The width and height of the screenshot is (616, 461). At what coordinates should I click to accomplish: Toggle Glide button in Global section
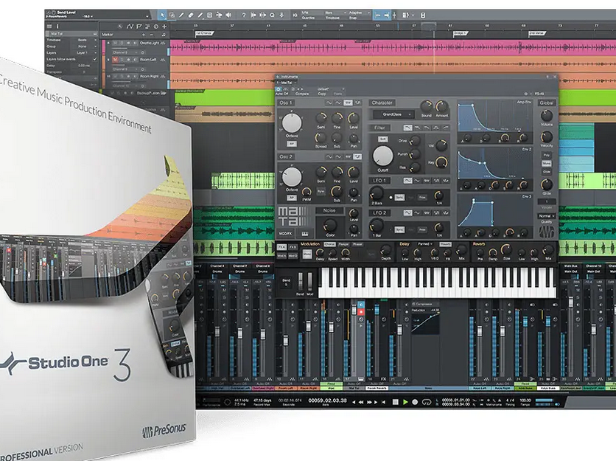(x=547, y=172)
